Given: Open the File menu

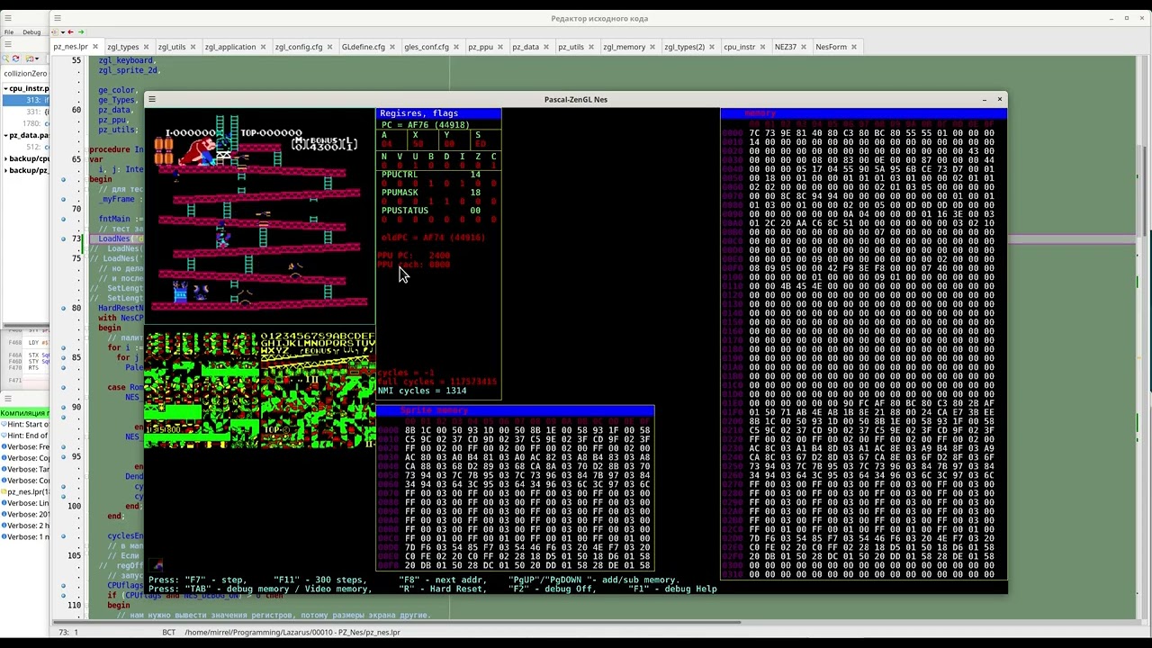Looking at the screenshot, I should pos(9,32).
